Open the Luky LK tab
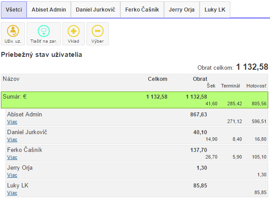The image size is (270, 199). click(x=214, y=9)
